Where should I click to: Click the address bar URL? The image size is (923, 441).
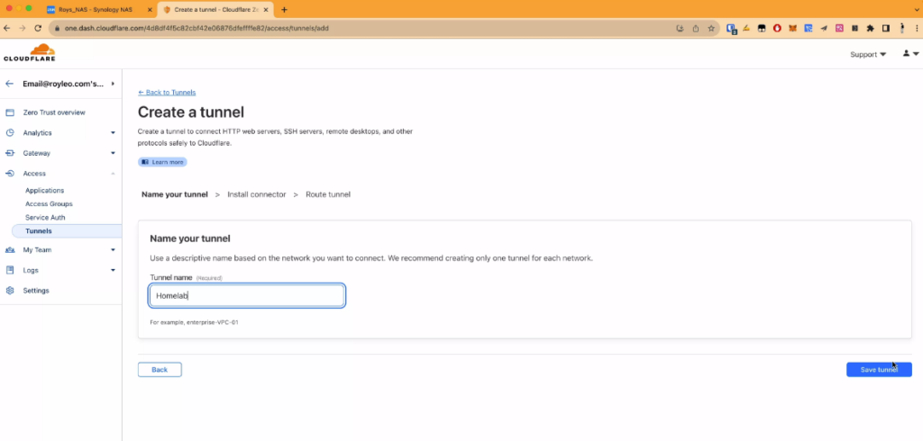point(196,28)
